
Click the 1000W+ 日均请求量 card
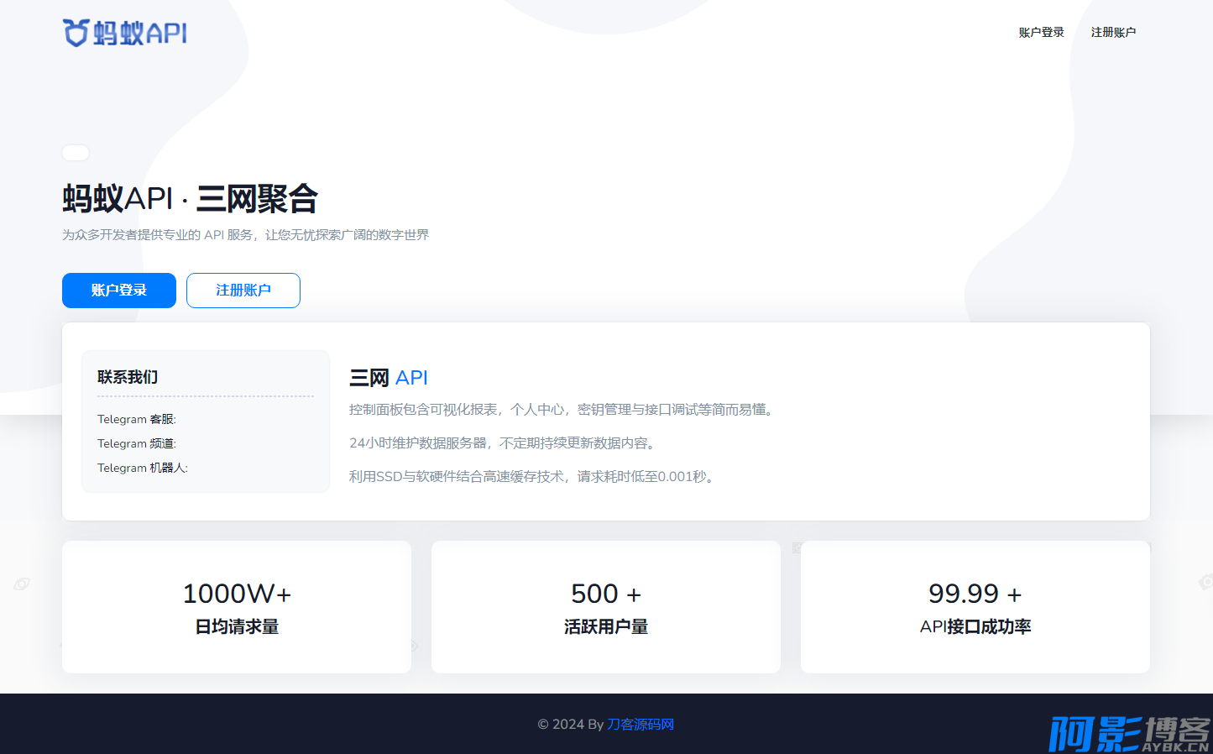point(237,607)
